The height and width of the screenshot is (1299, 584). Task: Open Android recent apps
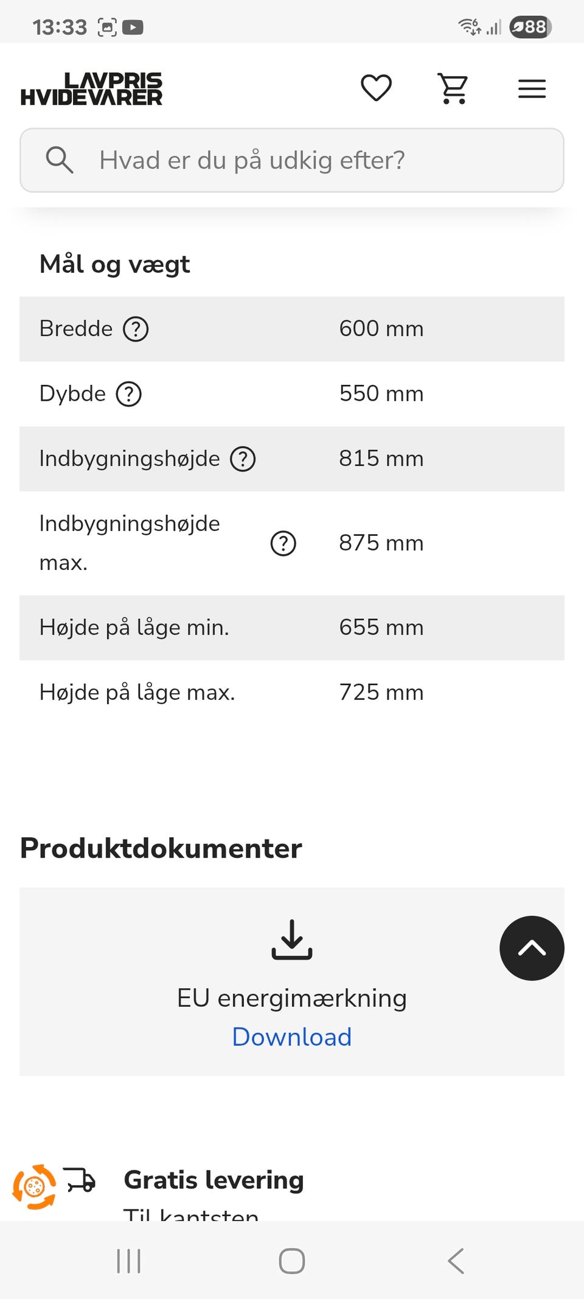[128, 1261]
